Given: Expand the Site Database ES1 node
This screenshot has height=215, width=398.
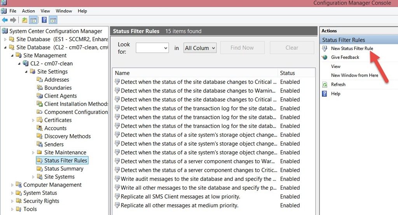Looking at the screenshot, I should [5, 39].
